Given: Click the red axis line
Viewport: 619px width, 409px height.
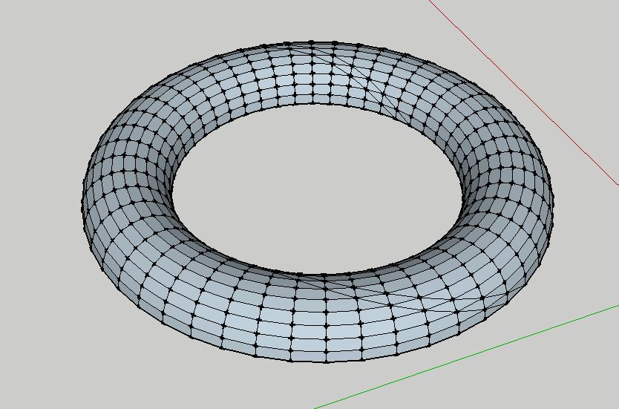Looking at the screenshot, I should (x=523, y=92).
